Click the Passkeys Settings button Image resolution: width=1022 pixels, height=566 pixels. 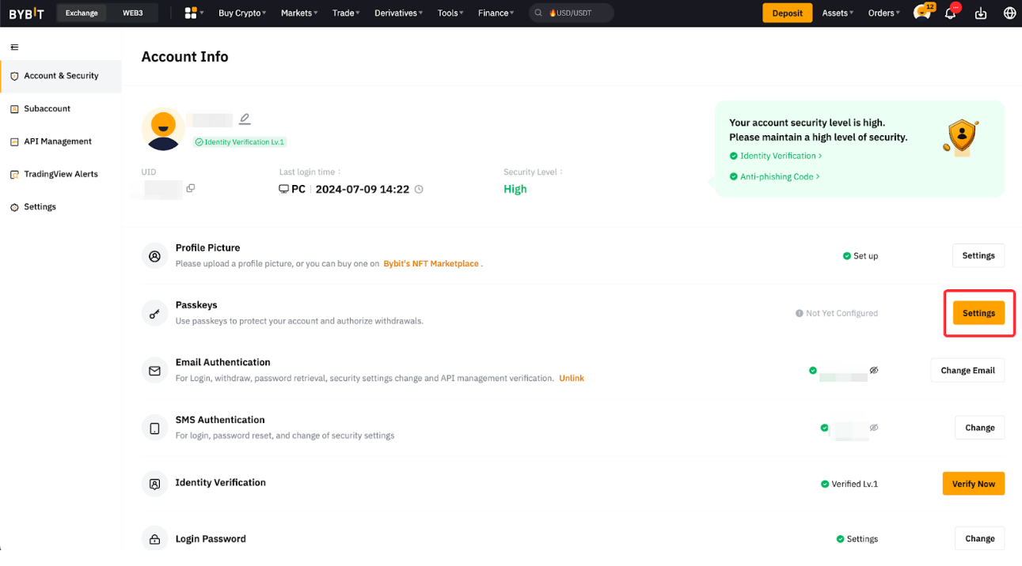(978, 313)
